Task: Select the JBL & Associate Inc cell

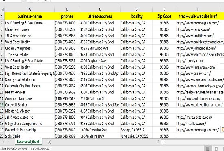Action: [30, 36]
